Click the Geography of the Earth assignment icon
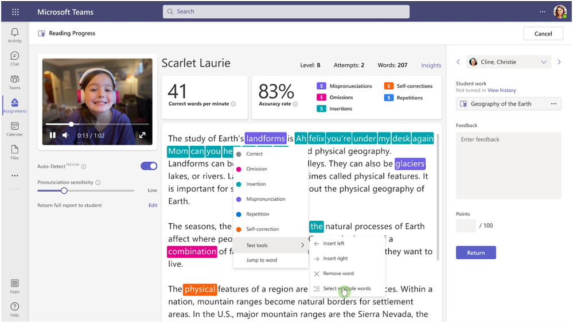 pyautogui.click(x=463, y=104)
